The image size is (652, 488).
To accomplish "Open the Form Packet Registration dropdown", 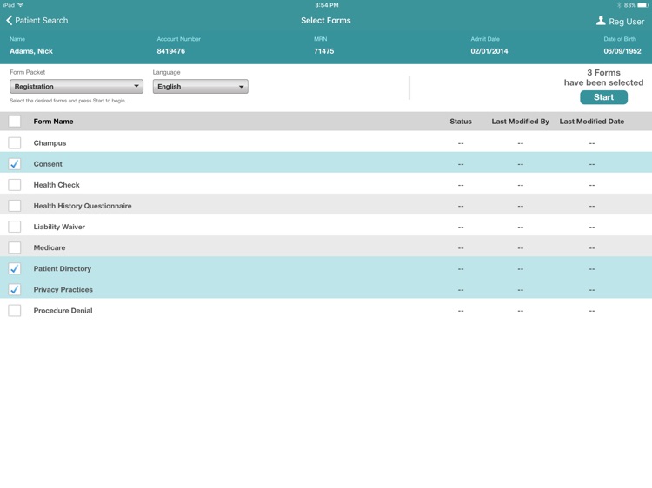I will (x=77, y=86).
